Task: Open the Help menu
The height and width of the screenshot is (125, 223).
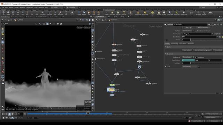Action: click(46, 8)
